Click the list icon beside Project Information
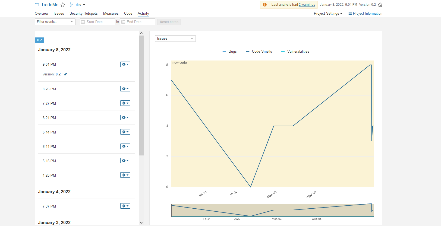This screenshot has width=441, height=226. (350, 13)
